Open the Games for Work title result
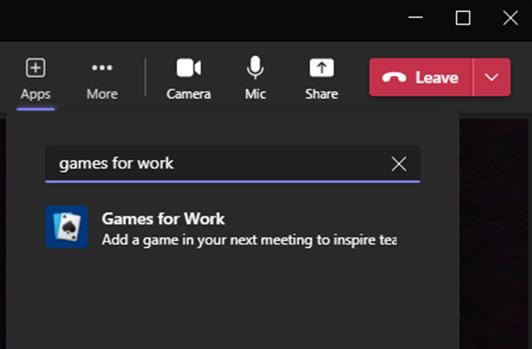The height and width of the screenshot is (349, 532). 163,218
